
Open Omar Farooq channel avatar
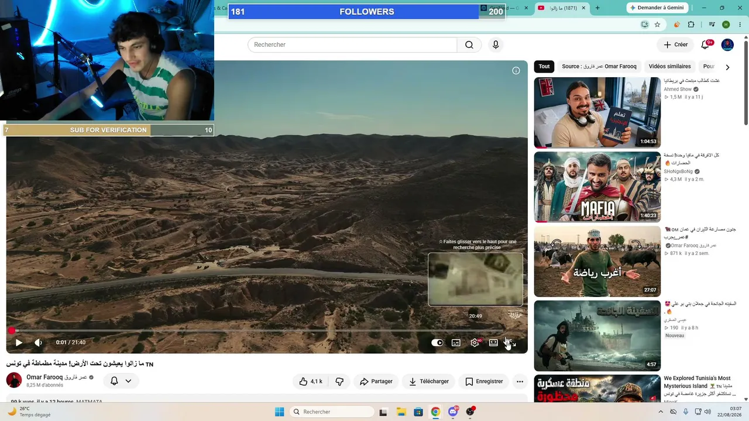(14, 380)
